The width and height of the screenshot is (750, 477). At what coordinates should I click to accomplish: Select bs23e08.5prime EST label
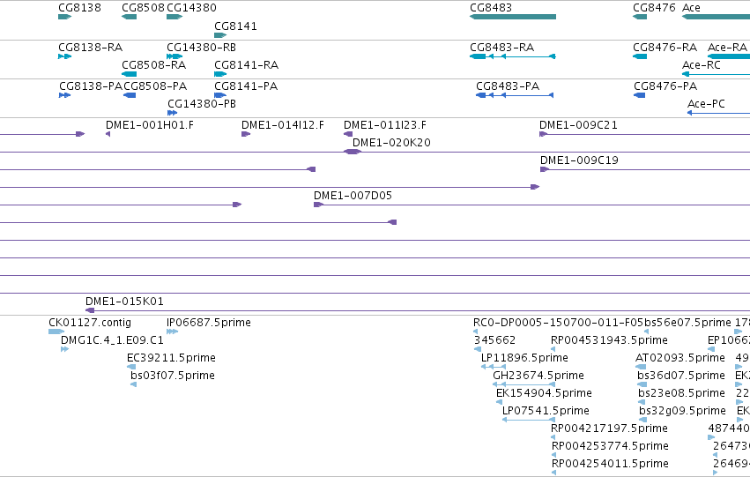tap(681, 394)
